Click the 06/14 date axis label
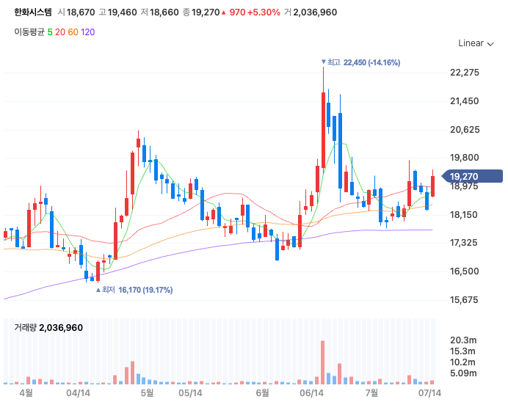This screenshot has height=413, width=508. [312, 393]
